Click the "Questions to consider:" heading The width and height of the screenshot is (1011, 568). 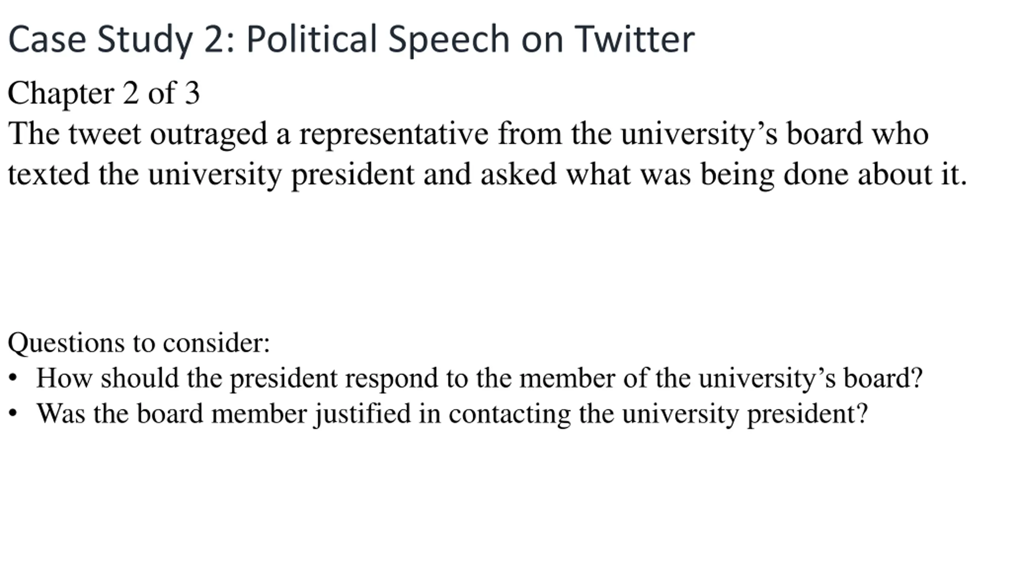[x=139, y=342]
